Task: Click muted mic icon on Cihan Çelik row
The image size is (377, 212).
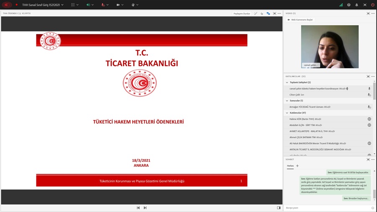Action: tap(369, 95)
